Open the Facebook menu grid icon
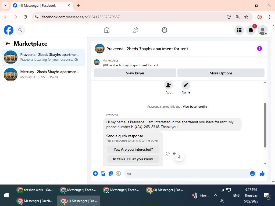 pos(239,30)
